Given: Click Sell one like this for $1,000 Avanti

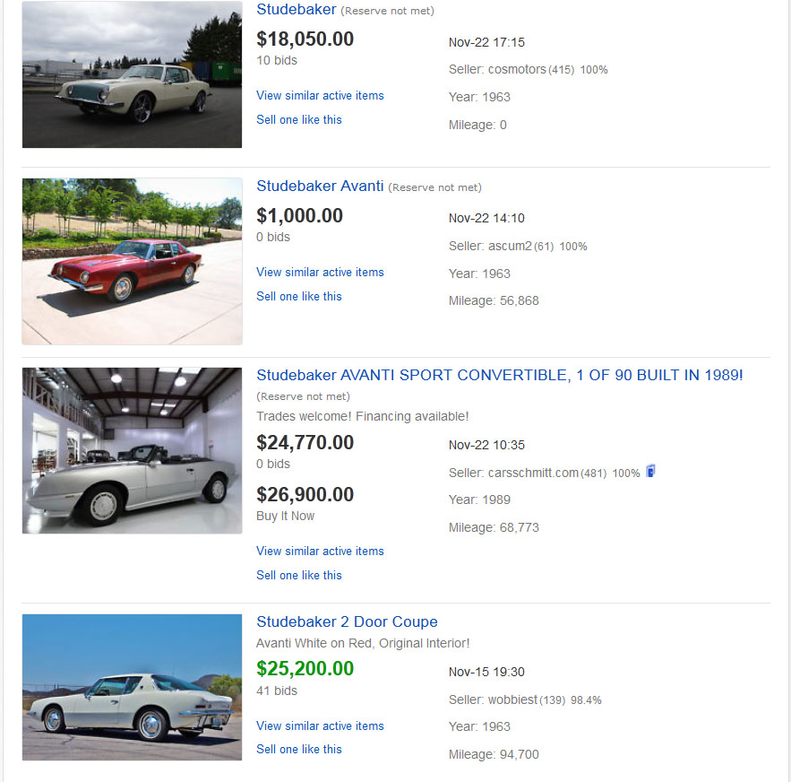Looking at the screenshot, I should 299,297.
